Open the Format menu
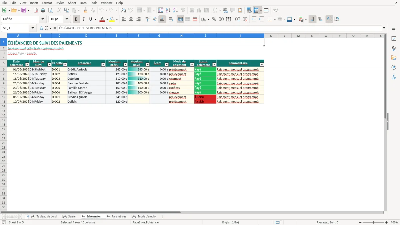This screenshot has height=225, width=400. click(x=47, y=3)
